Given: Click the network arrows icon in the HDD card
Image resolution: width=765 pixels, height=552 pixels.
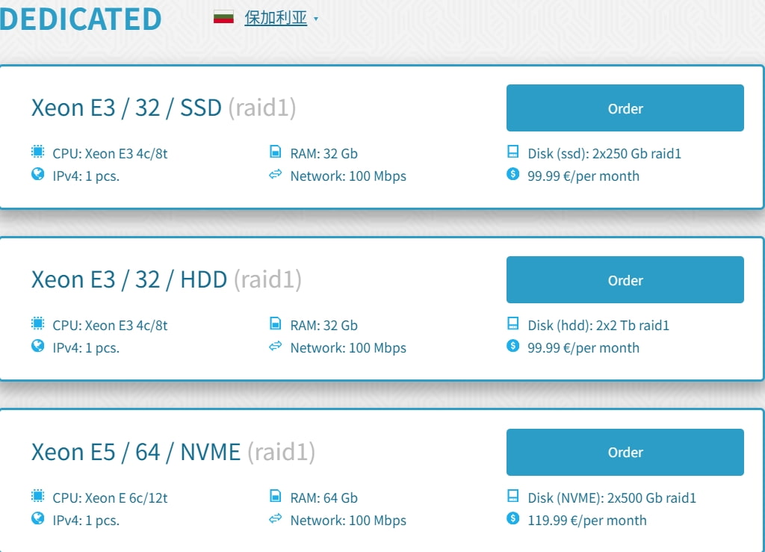Looking at the screenshot, I should (275, 347).
